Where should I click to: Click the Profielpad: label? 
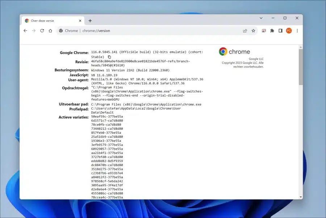click(79, 109)
